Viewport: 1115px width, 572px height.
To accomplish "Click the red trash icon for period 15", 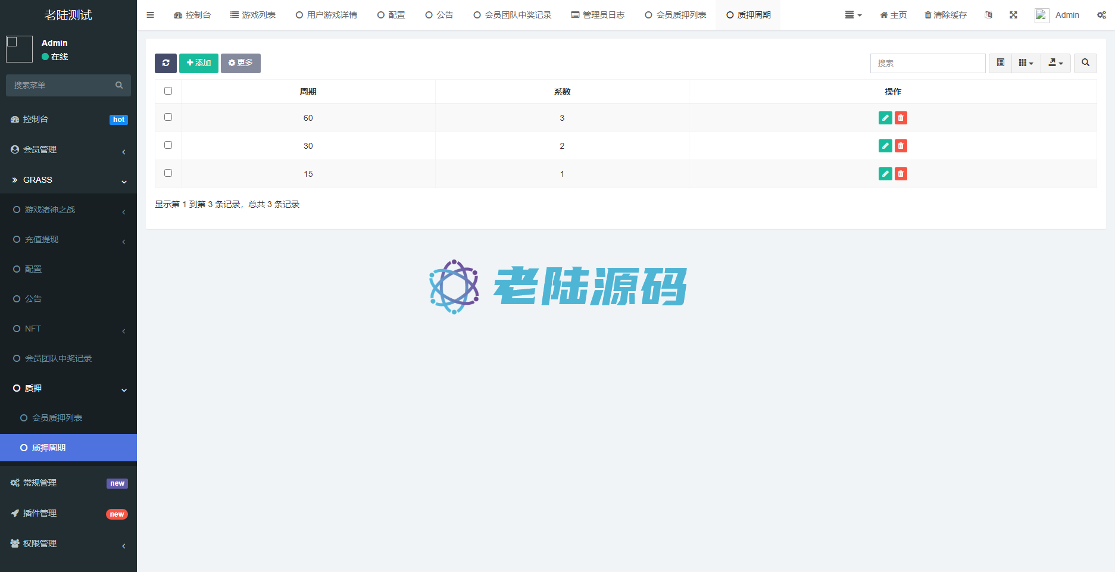I will point(901,174).
